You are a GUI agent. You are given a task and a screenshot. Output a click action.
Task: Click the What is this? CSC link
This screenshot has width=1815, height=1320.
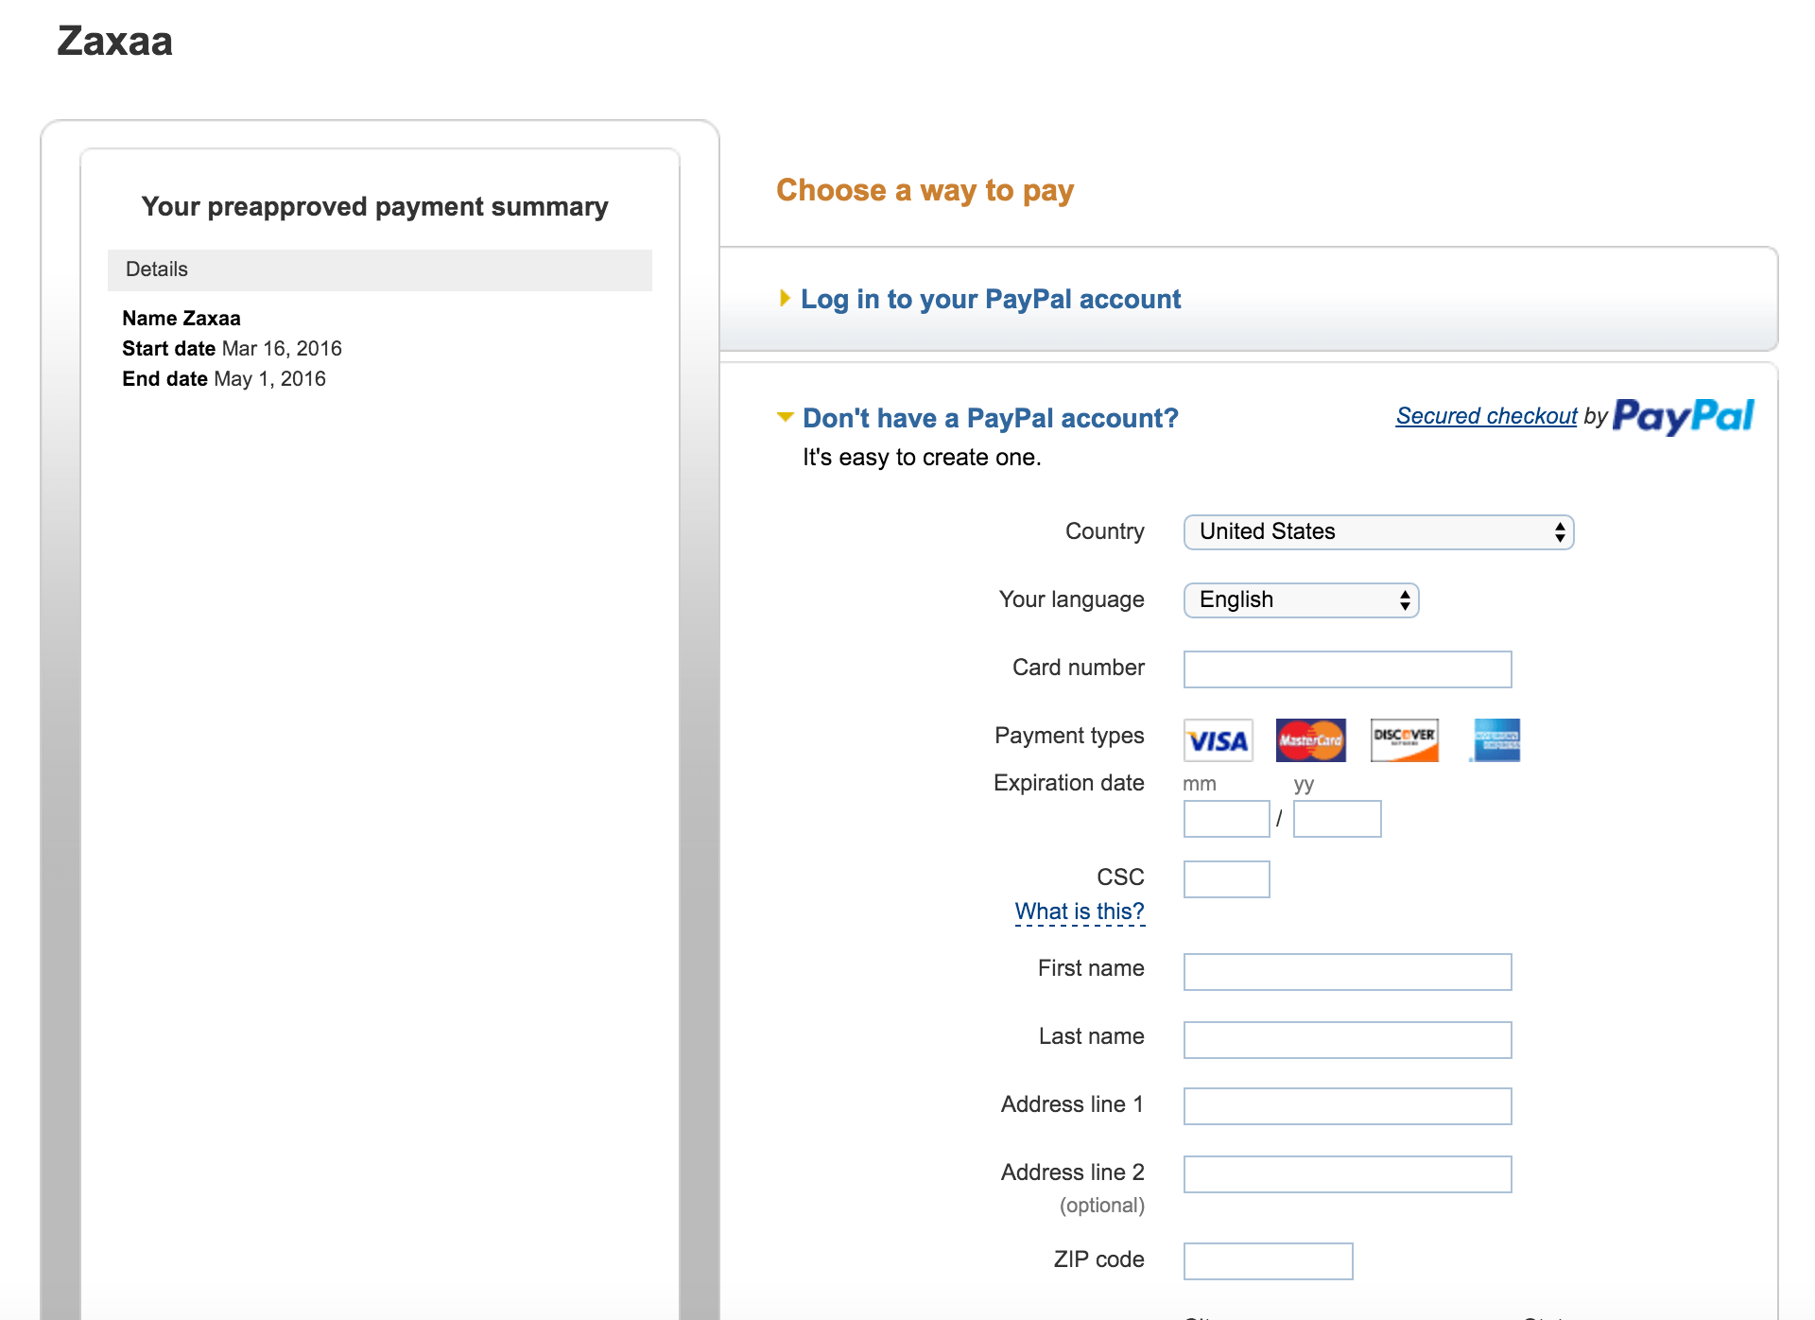coord(1079,912)
